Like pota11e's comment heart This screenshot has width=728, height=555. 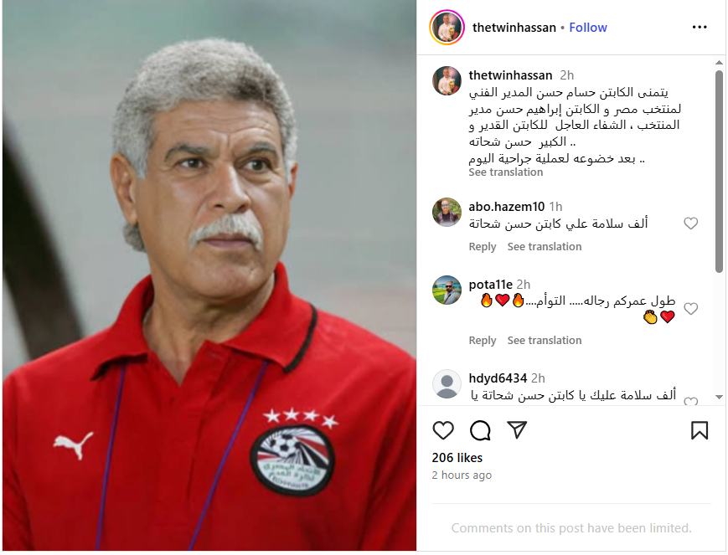[x=691, y=309]
